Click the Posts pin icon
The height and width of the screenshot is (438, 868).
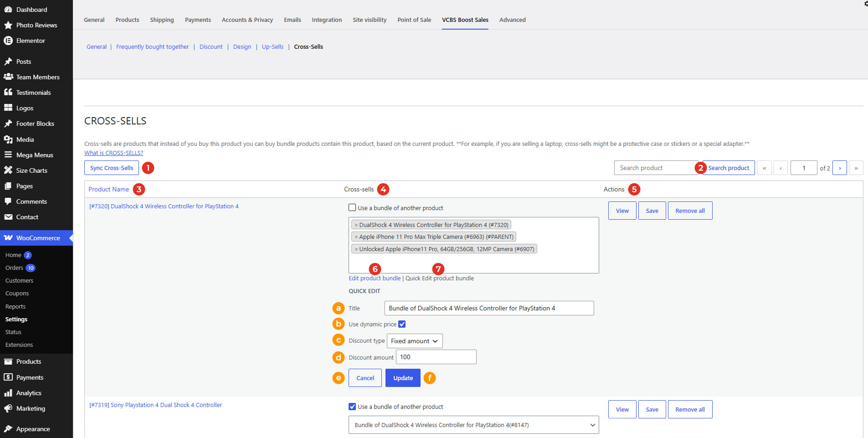point(8,62)
